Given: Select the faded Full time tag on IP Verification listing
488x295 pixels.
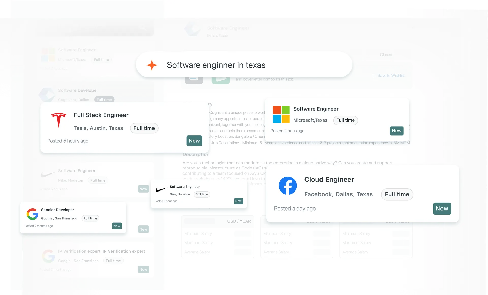Looking at the screenshot, I should click(x=113, y=261).
